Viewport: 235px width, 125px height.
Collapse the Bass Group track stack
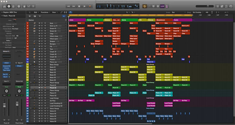[x=31, y=65]
